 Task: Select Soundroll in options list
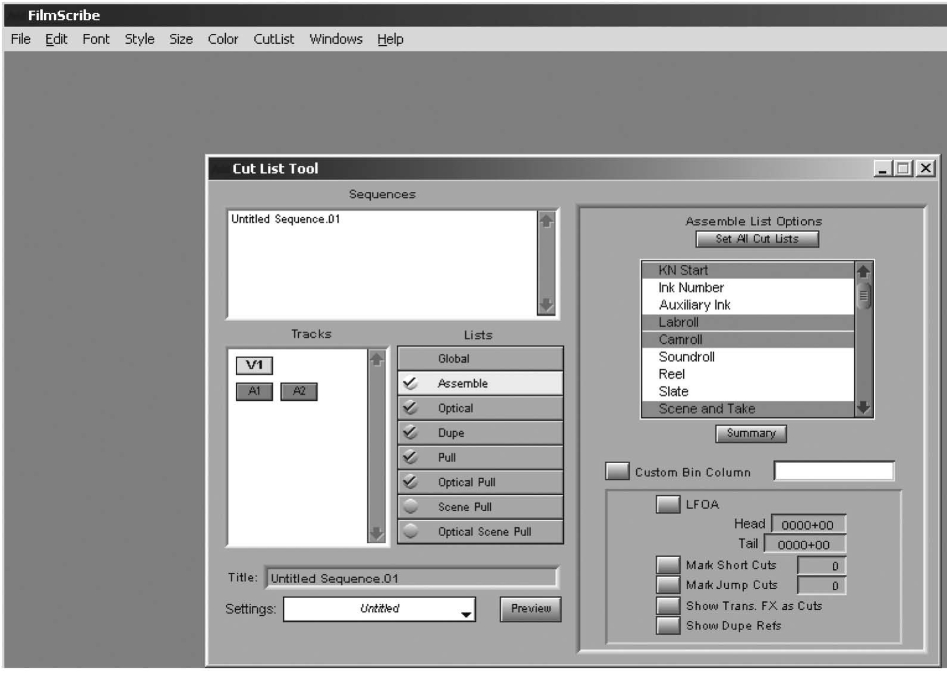(748, 357)
